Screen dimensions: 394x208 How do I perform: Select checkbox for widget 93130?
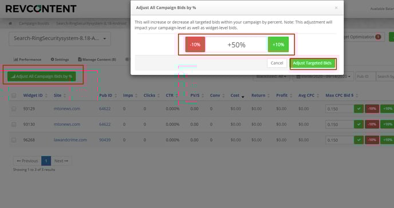[14, 125]
